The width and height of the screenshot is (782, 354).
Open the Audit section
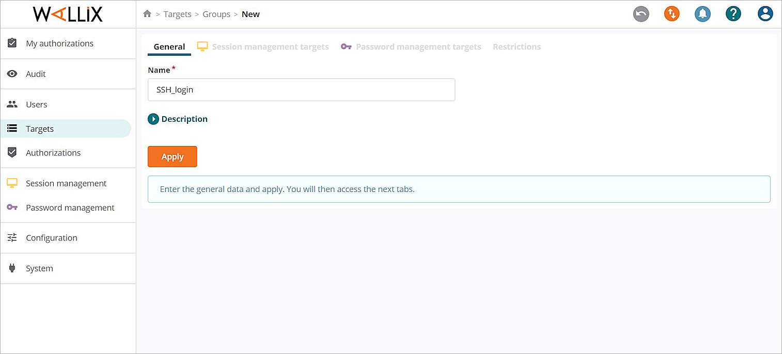[35, 74]
